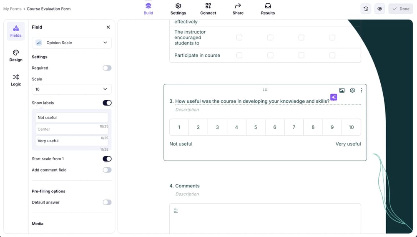This screenshot has height=237, width=417.
Task: Edit the Very useful label field
Action: point(72,141)
